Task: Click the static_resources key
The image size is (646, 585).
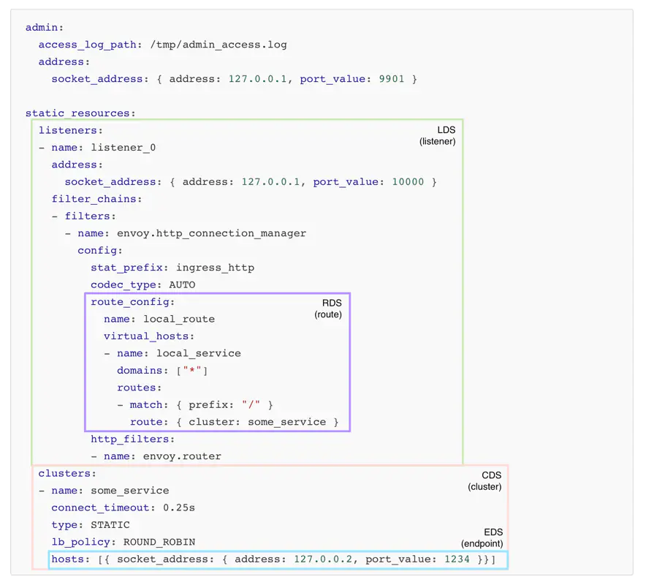Action: tap(80, 113)
